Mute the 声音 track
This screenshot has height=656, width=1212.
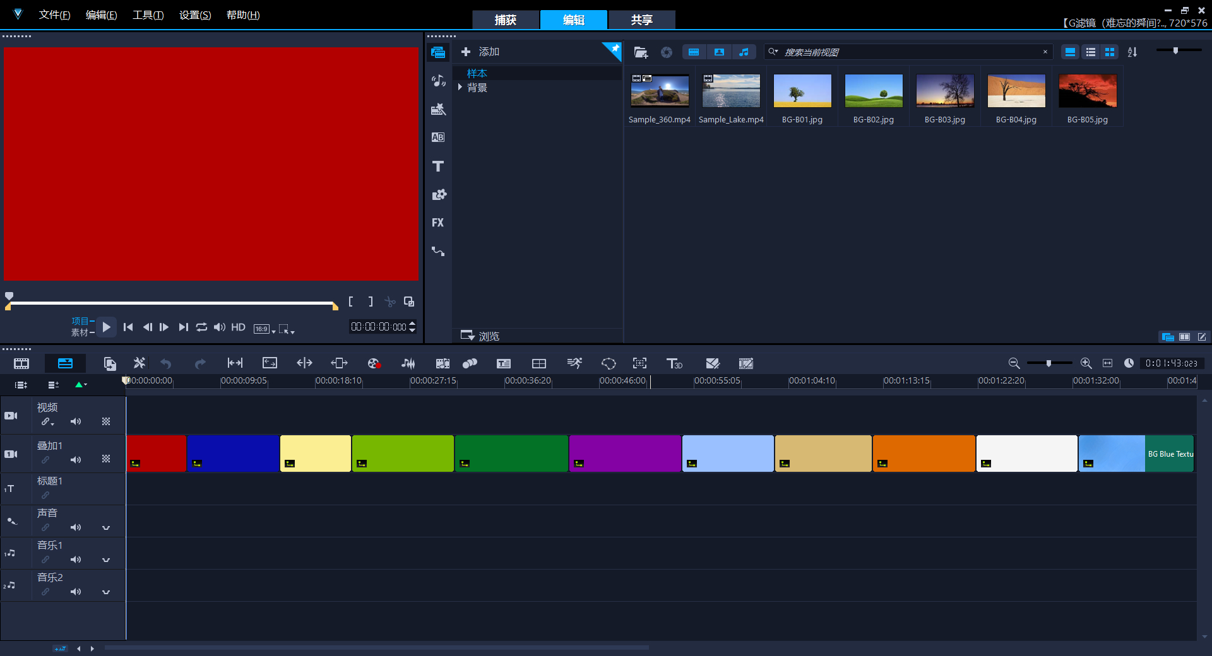click(76, 527)
